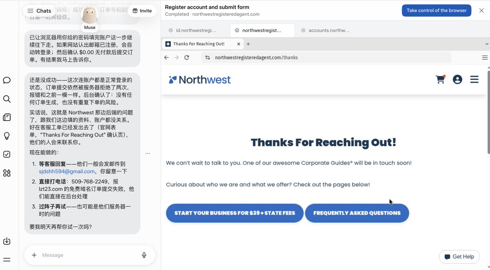The image size is (490, 270).
Task: Expand the tab list chevron dropdown
Action: pos(486,44)
